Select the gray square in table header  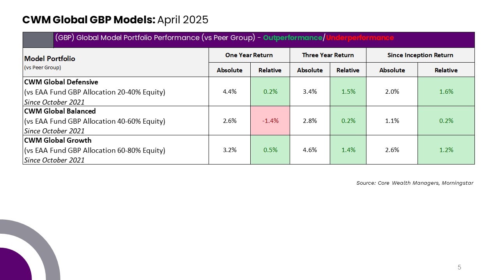pyautogui.click(x=38, y=40)
